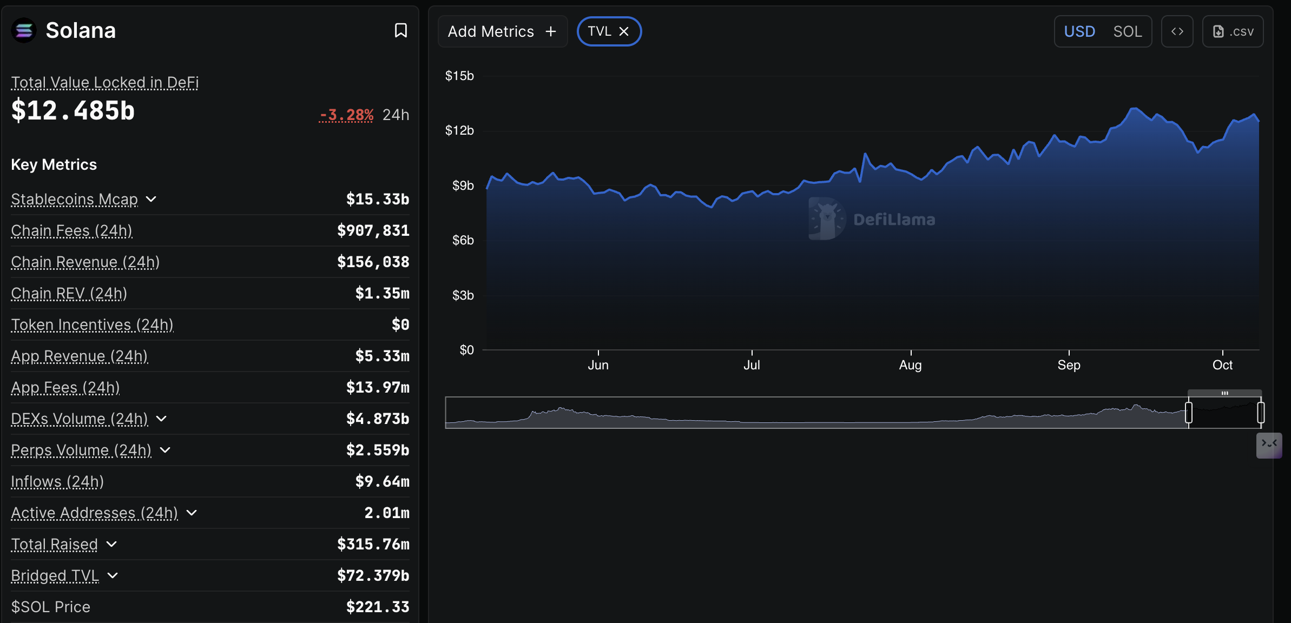Click the plus icon in Add Metrics
1291x623 pixels.
pyautogui.click(x=551, y=31)
